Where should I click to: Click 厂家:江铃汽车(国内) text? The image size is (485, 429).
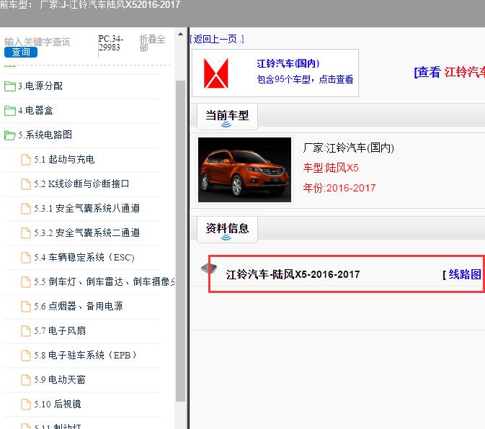(x=349, y=148)
